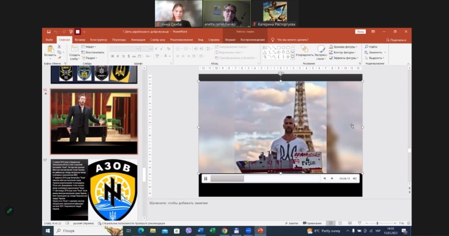Step video forward with arrow button
Screen dimensions: 449x236
point(332,178)
